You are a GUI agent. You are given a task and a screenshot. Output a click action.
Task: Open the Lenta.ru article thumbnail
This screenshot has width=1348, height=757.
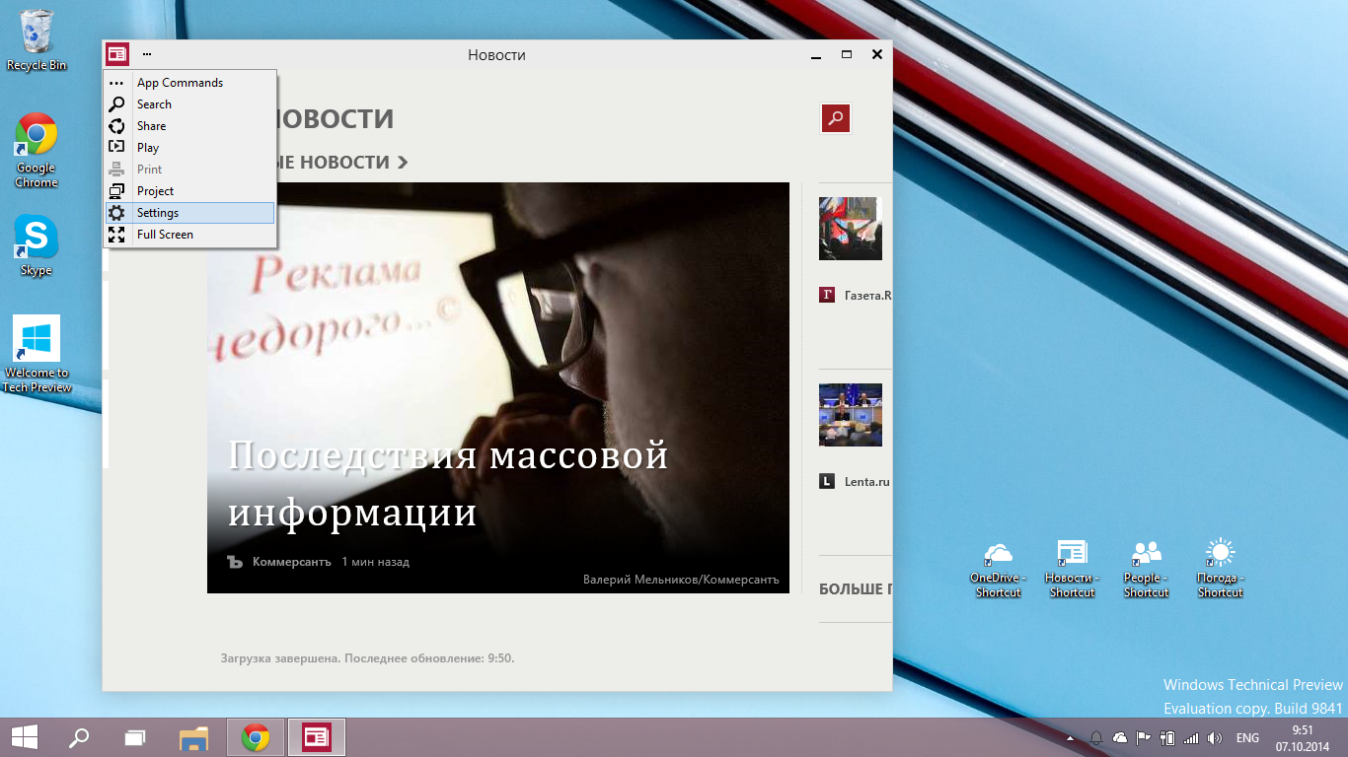(x=850, y=415)
